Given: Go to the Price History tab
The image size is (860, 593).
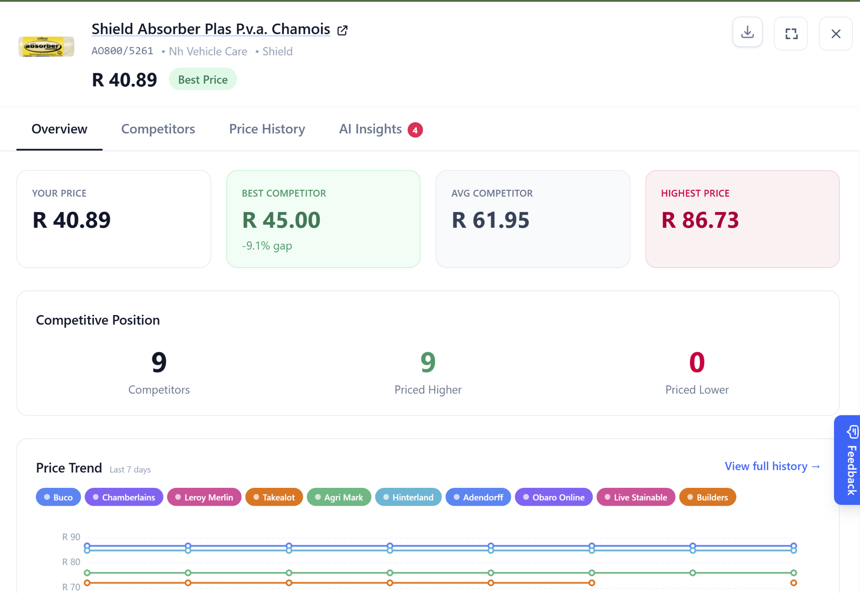Looking at the screenshot, I should (x=267, y=129).
